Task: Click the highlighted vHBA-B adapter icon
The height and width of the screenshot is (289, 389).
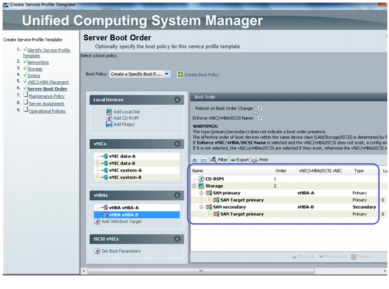Action: 105,215
